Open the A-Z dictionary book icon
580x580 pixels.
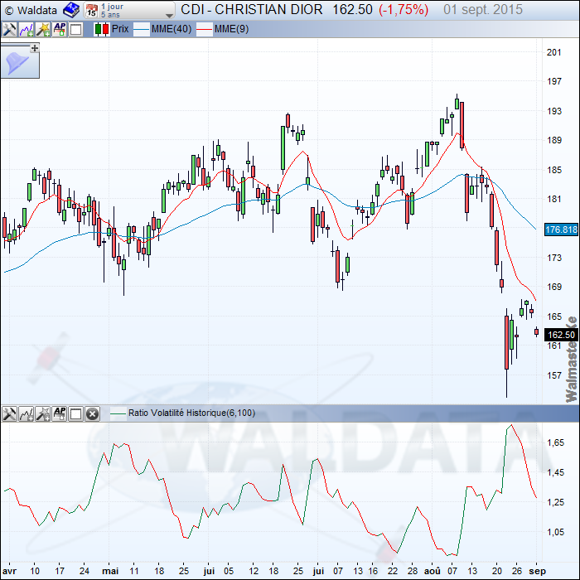click(x=71, y=10)
